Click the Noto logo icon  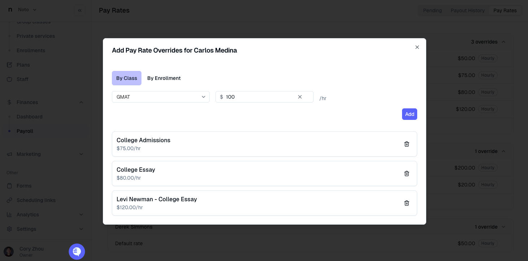10,10
